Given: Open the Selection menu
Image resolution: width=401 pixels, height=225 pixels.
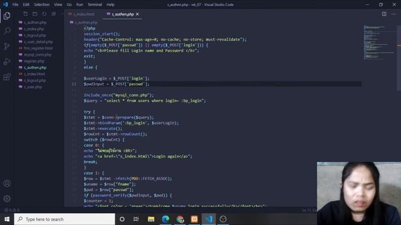Looking at the screenshot, I should coord(41,4).
